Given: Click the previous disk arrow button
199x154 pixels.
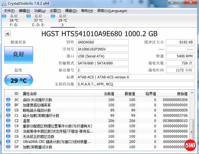Looking at the screenshot, I should tap(7, 33).
